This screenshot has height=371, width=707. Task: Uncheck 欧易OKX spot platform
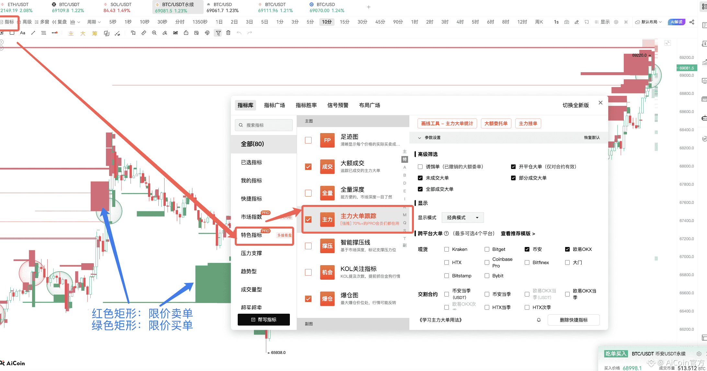(567, 249)
